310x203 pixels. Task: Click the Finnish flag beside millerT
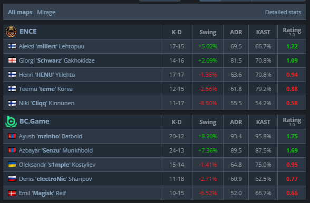click(12, 46)
